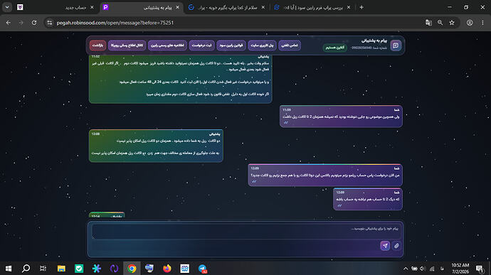Close the حساب جدید tab
This screenshot has height=275, width=491.
coord(92,8)
